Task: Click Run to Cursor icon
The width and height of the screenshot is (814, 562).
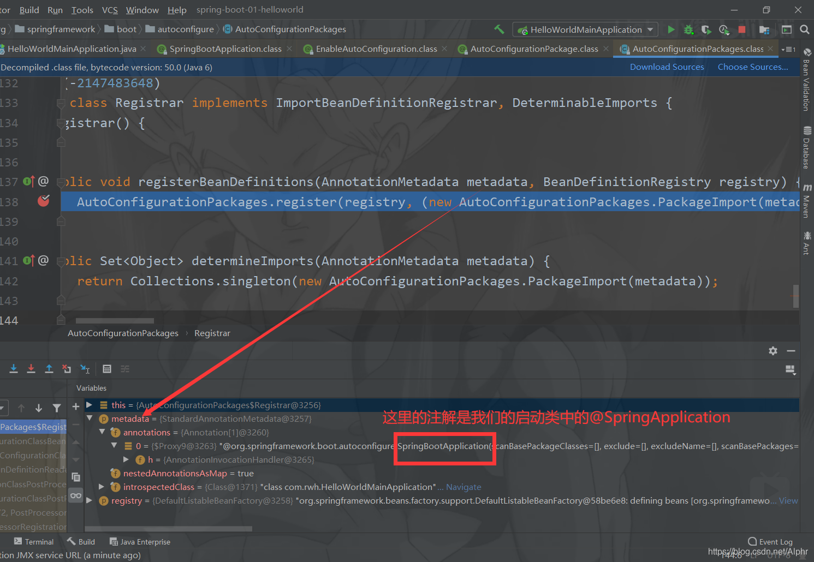Action: 85,369
